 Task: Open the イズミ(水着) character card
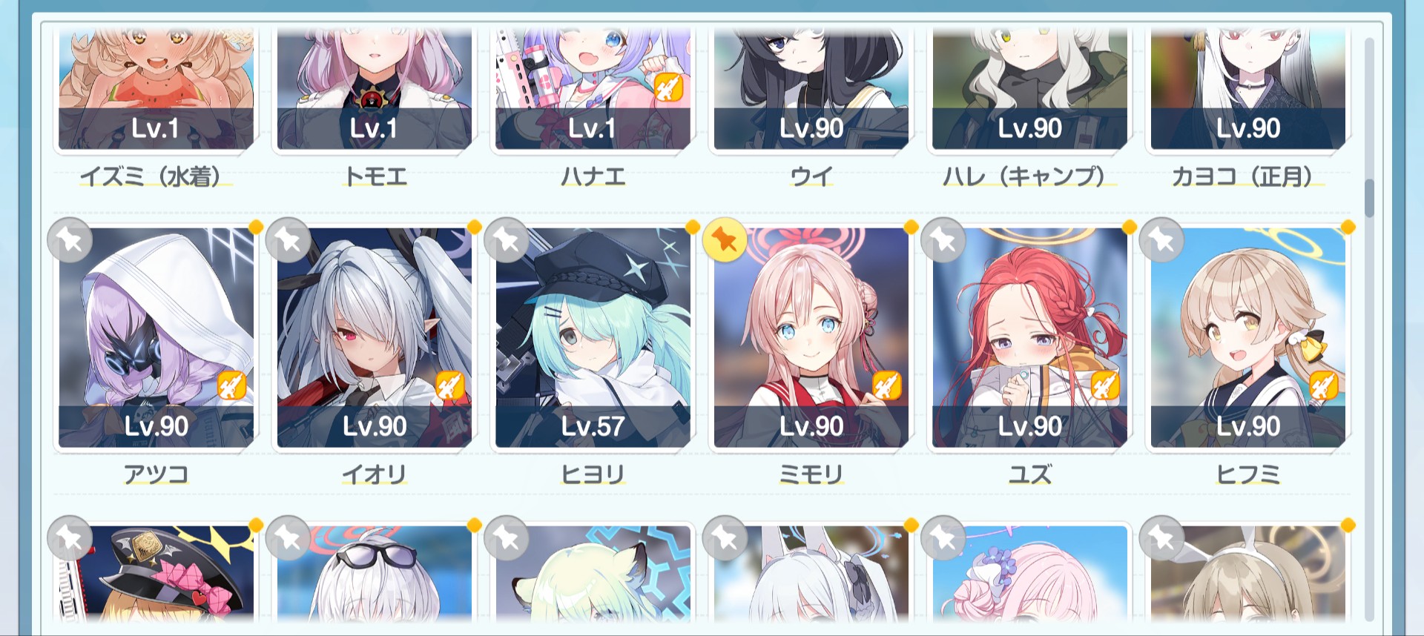click(x=156, y=89)
